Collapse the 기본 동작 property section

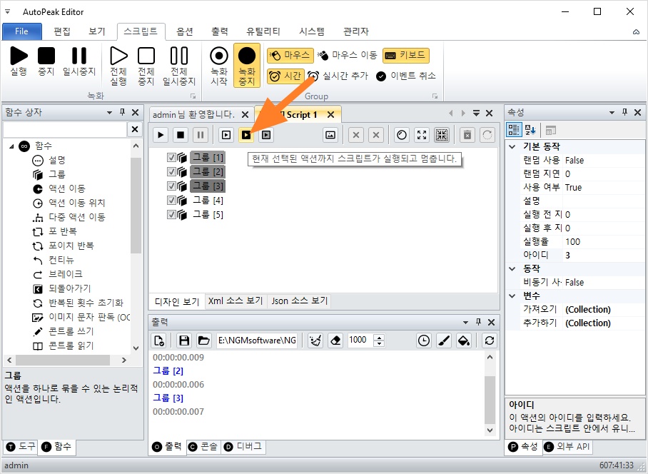click(512, 146)
